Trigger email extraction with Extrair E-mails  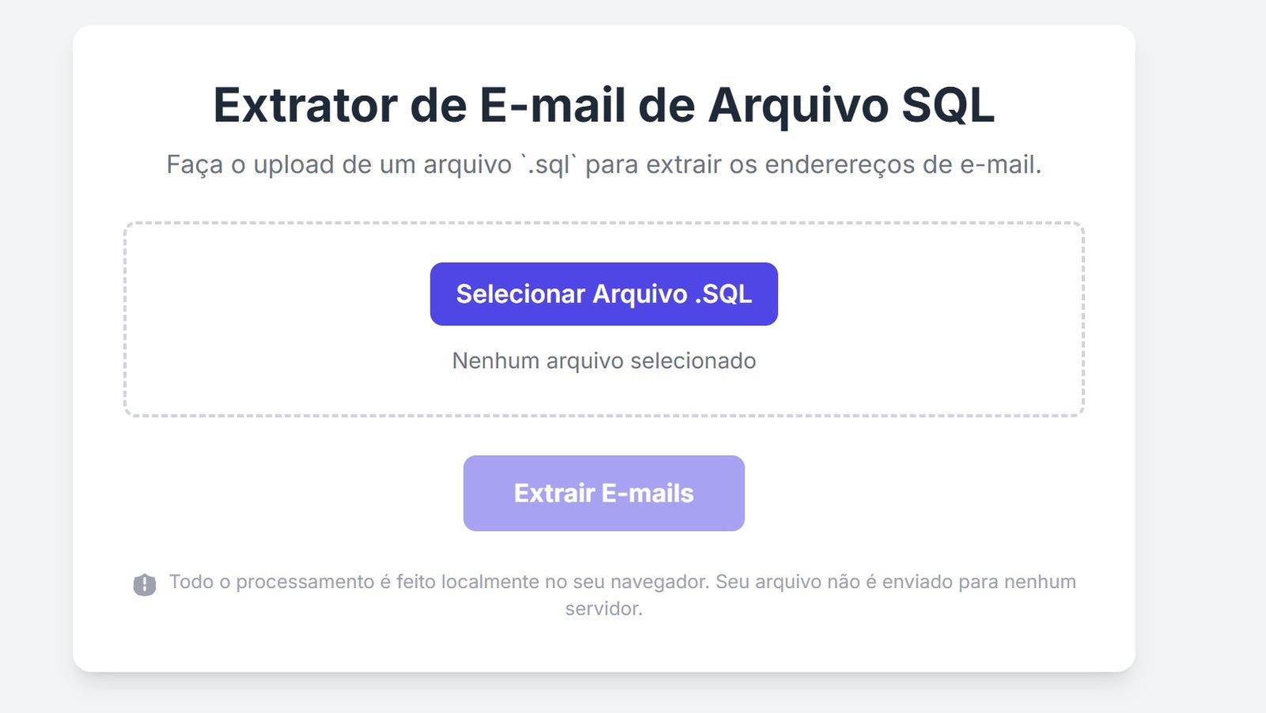pyautogui.click(x=603, y=493)
